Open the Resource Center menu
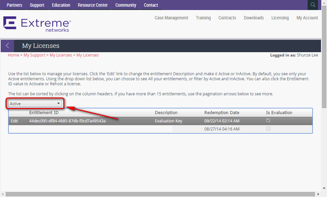327x197 pixels. pyautogui.click(x=93, y=5)
